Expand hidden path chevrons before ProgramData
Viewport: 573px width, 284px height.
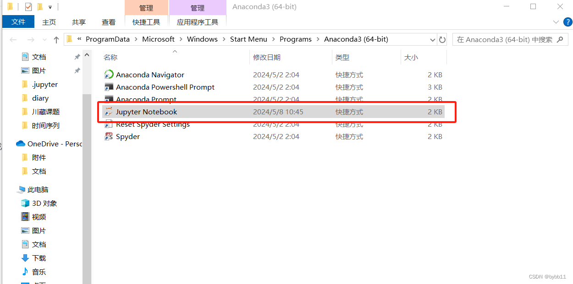[x=80, y=39]
